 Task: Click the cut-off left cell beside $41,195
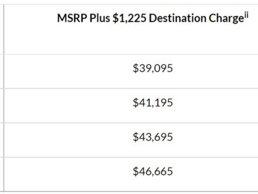[2, 106]
